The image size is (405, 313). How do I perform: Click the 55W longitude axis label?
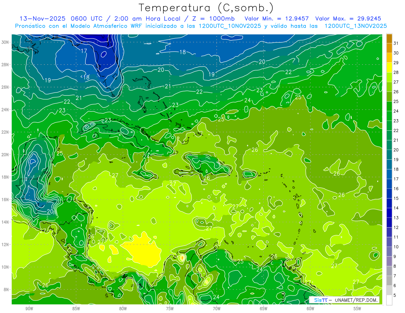click(357, 308)
